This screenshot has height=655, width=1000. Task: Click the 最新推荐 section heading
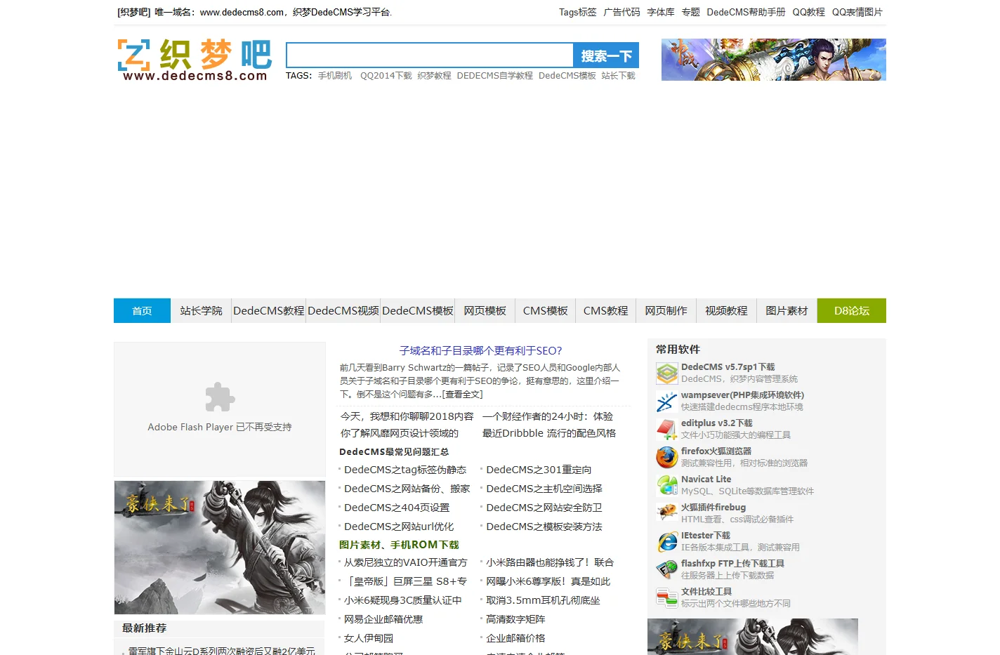pos(144,628)
